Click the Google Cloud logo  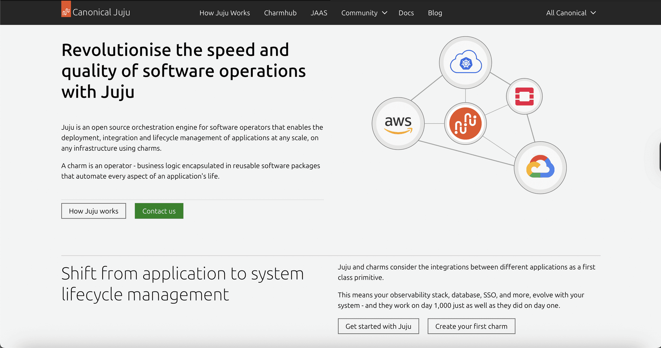540,167
